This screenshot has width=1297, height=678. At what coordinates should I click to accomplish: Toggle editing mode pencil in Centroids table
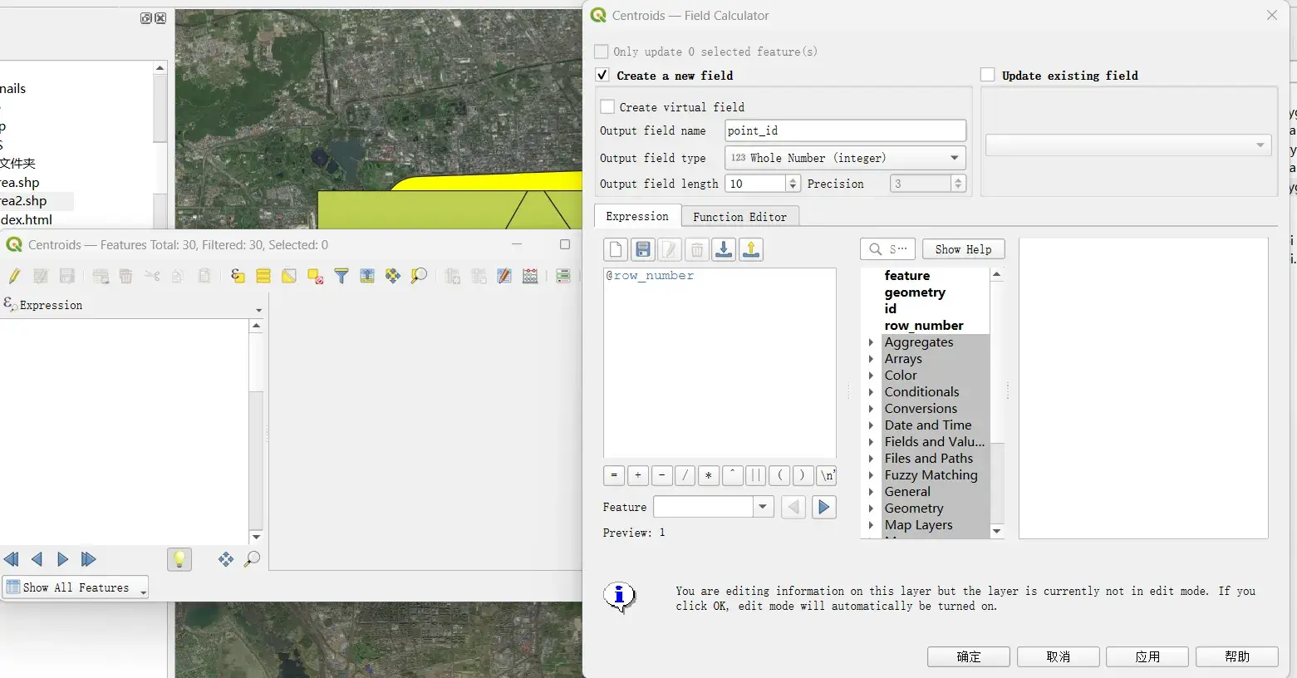(x=14, y=276)
